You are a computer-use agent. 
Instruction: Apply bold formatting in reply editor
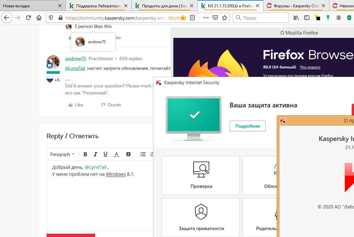click(x=85, y=154)
